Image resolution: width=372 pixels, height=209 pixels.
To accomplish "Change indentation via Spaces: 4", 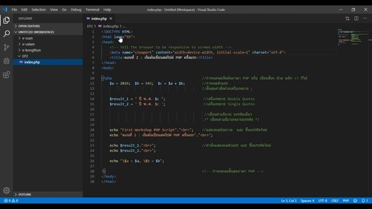I will point(307,201).
